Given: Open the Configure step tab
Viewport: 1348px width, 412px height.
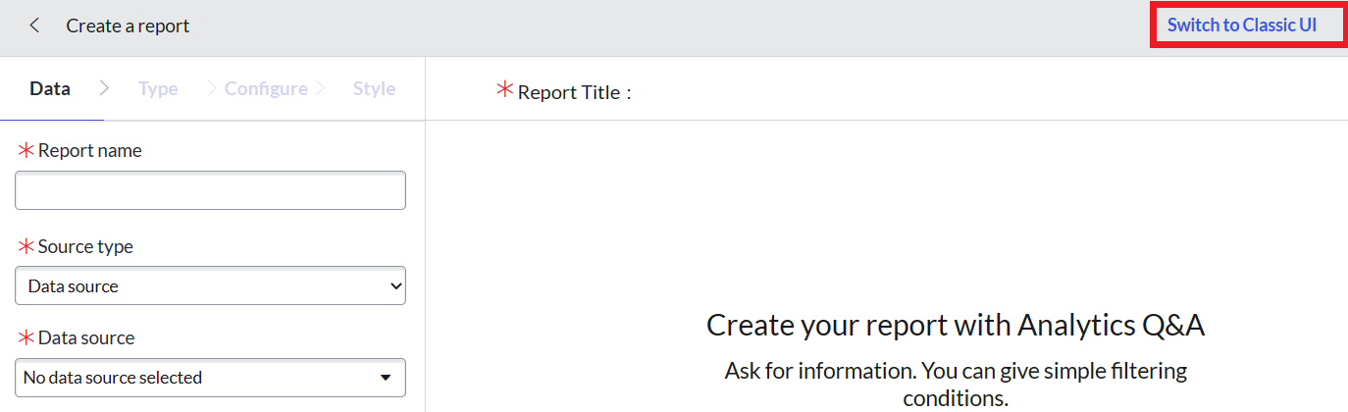Looking at the screenshot, I should [x=266, y=88].
